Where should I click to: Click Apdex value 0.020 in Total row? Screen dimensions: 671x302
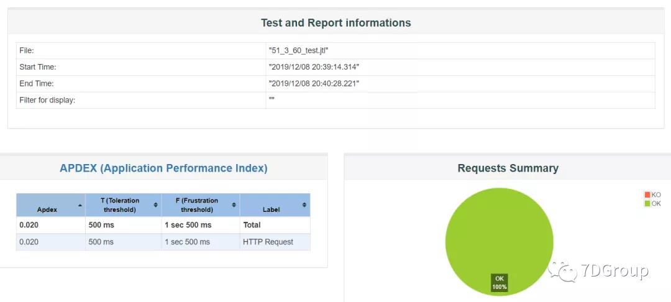click(x=29, y=225)
